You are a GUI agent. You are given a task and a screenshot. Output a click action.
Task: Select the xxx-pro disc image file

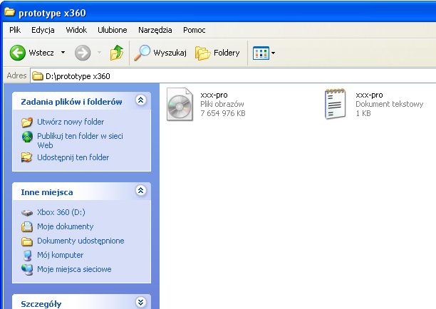[x=180, y=104]
